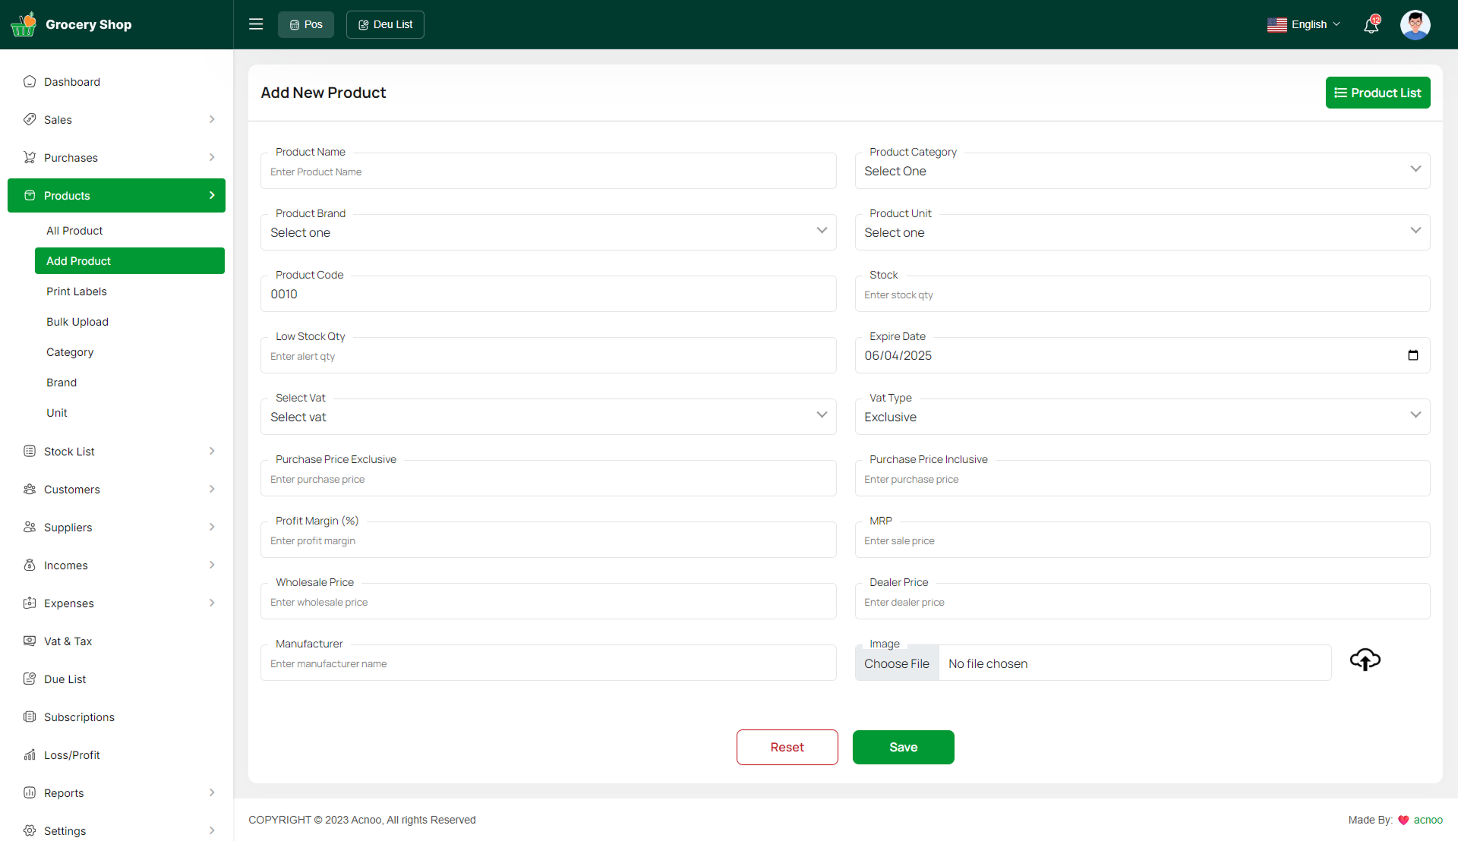Screen dimensions: 1458x841
Task: Click the US flag language icon
Action: click(1277, 24)
